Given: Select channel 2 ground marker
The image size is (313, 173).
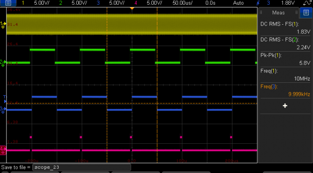Looking at the screenshot, I should [x=3, y=63].
